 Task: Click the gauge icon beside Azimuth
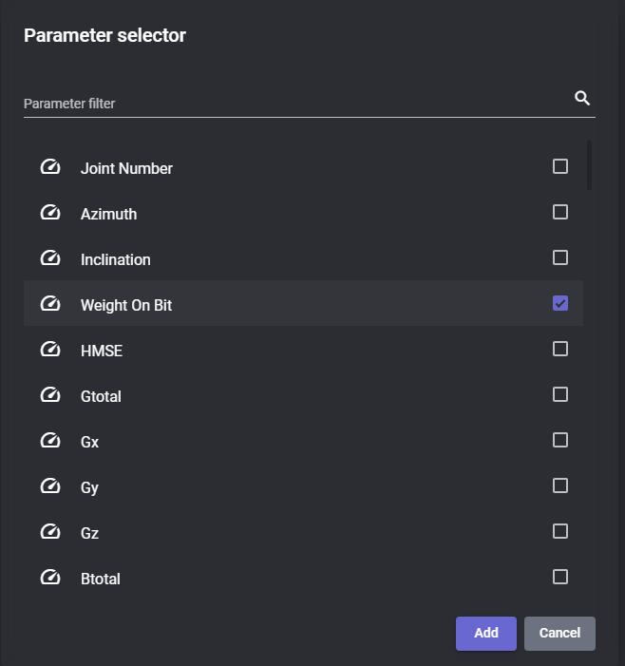point(50,213)
